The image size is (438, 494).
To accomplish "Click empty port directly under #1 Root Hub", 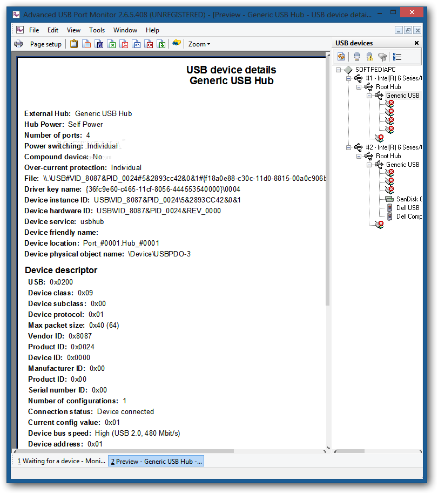I will [379, 138].
